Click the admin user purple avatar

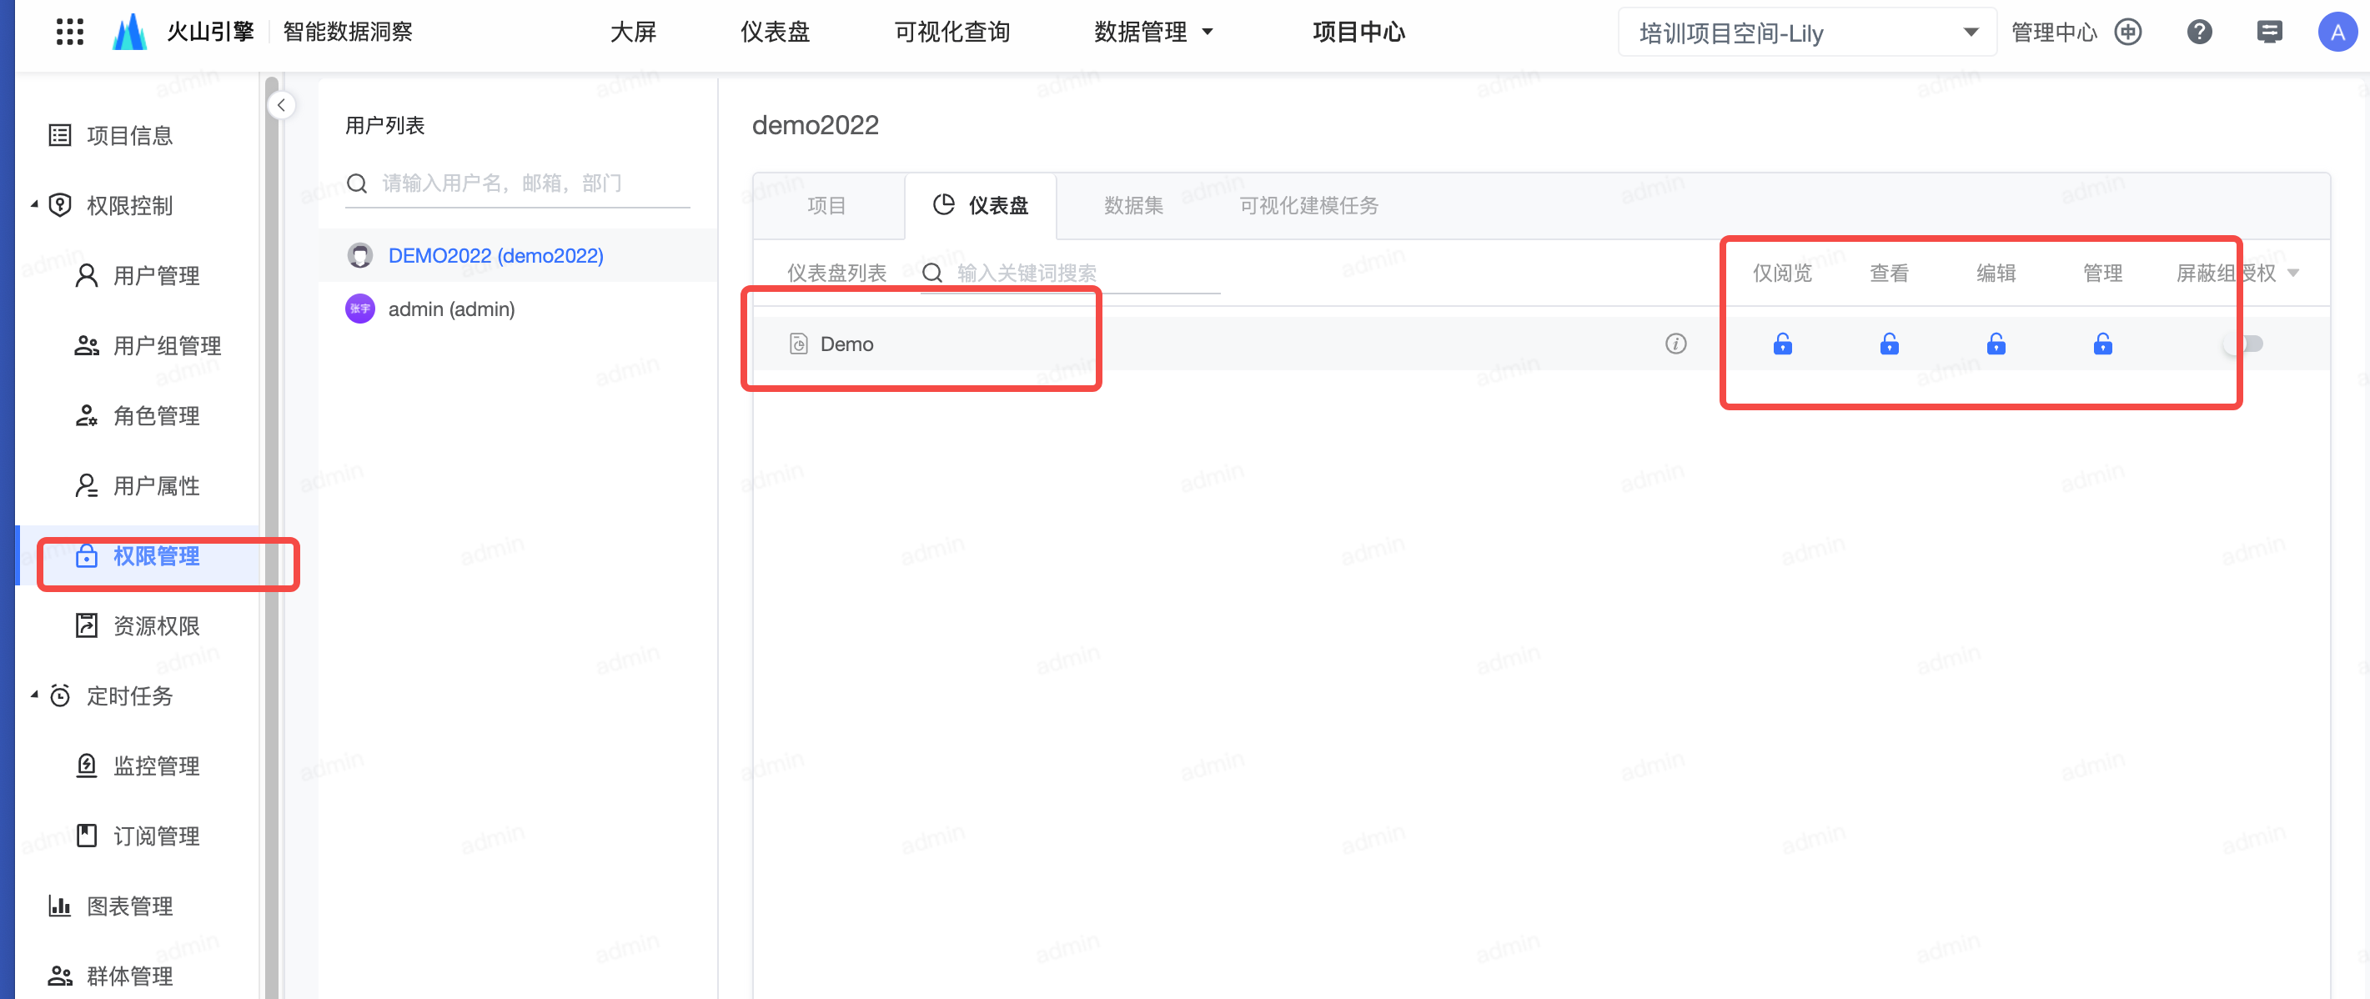(x=359, y=309)
